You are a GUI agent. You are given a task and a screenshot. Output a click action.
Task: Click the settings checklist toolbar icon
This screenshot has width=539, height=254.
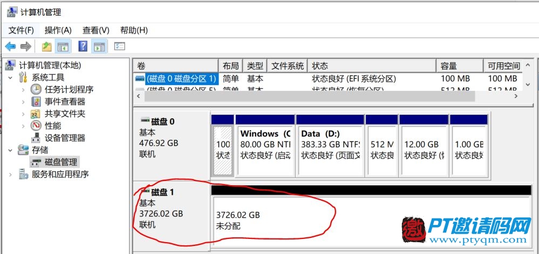(x=119, y=46)
